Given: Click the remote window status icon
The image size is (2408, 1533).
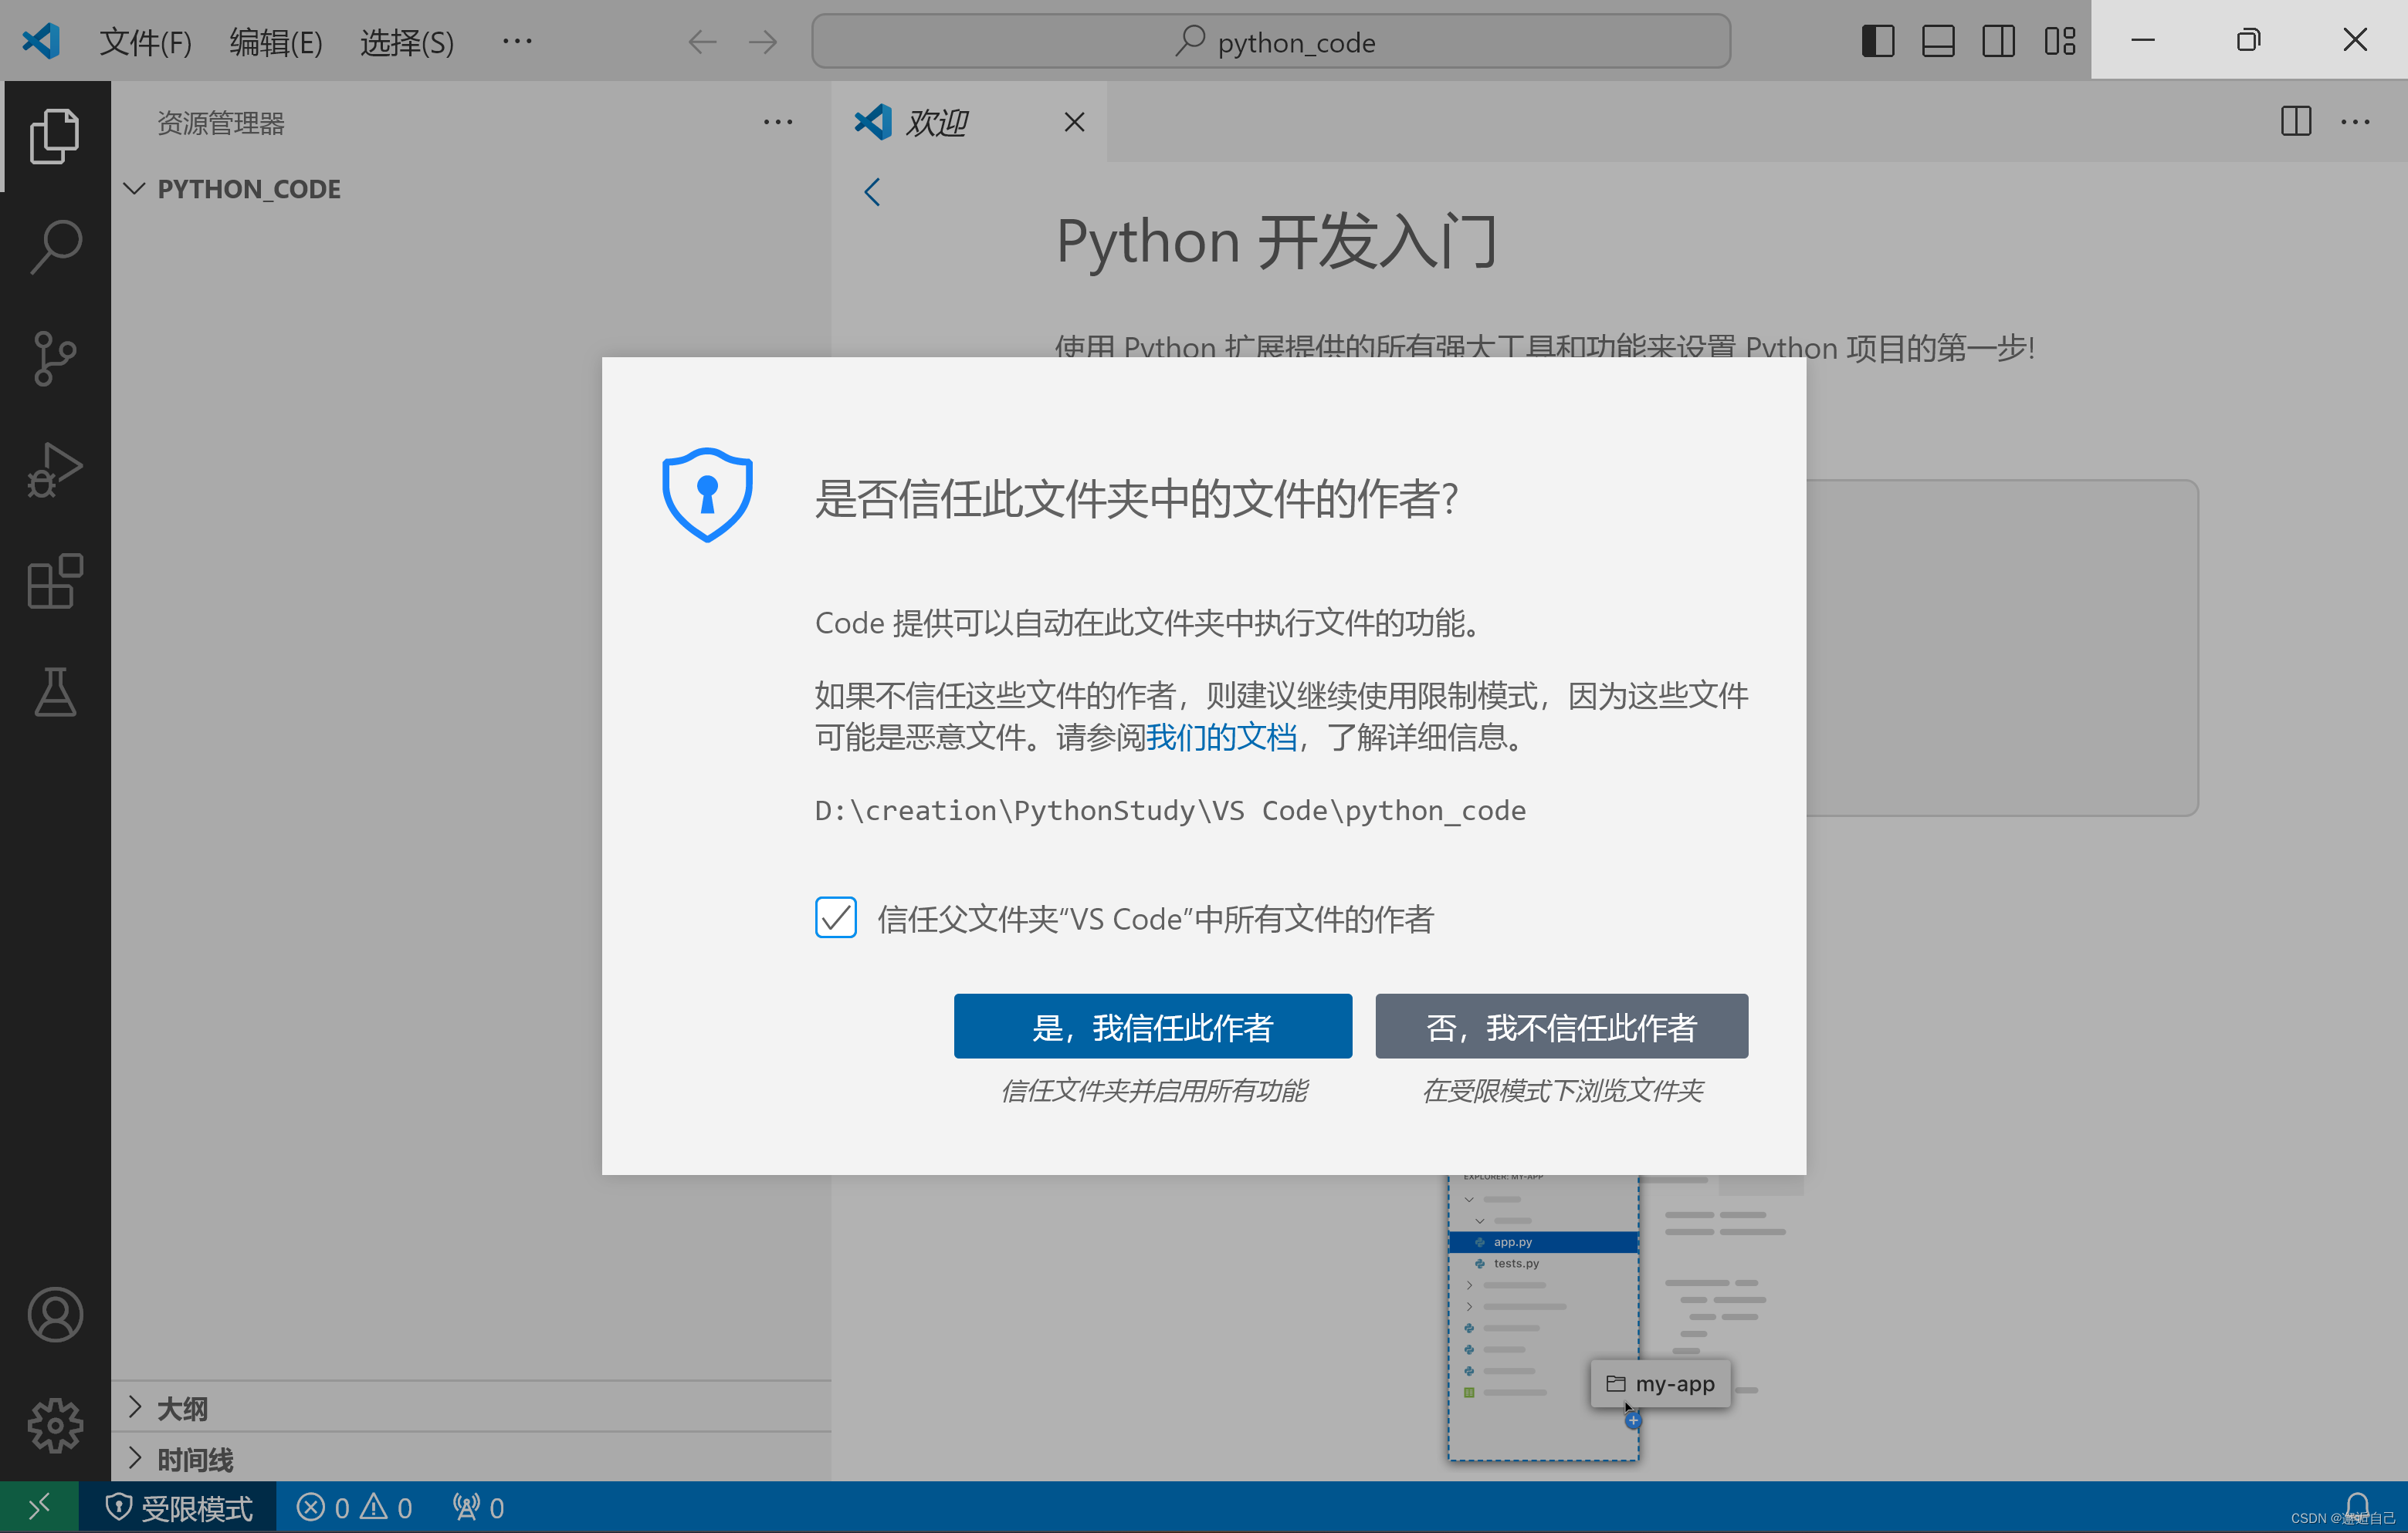Looking at the screenshot, I should (x=39, y=1507).
